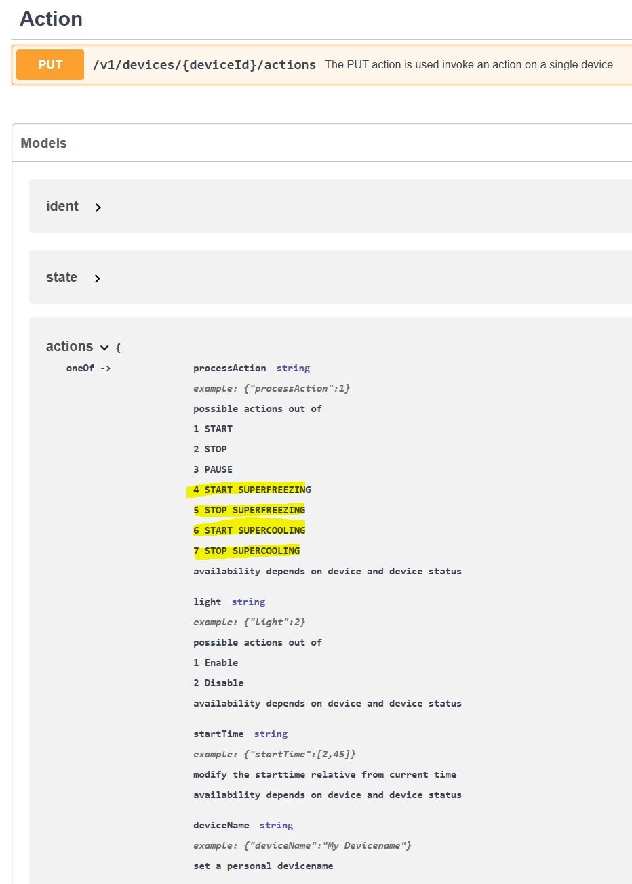
Task: Click highlighted START SUPERFREEZING entry
Action: [x=252, y=490]
